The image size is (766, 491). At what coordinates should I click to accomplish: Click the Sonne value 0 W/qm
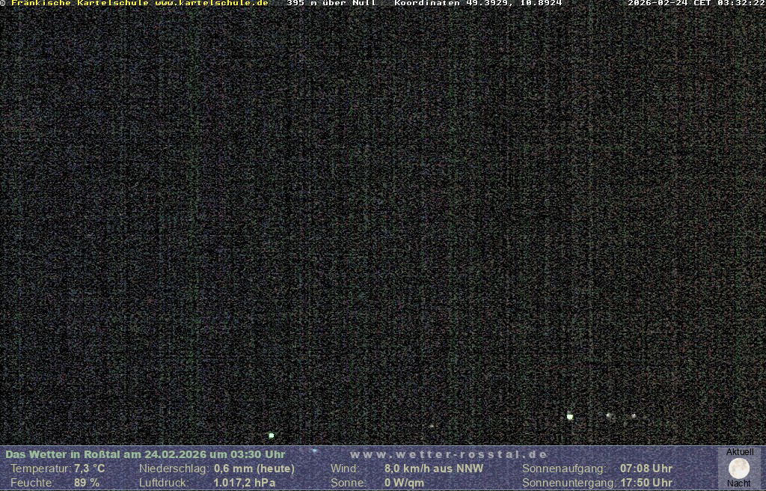pos(404,483)
